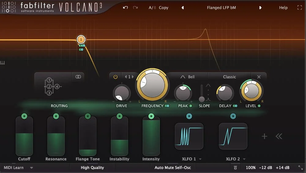Open Bell filter shape menu
The height and width of the screenshot is (173, 306).
pyautogui.click(x=188, y=77)
